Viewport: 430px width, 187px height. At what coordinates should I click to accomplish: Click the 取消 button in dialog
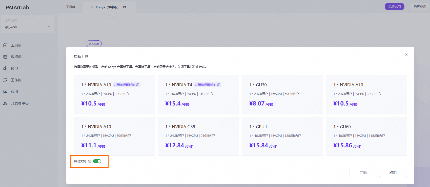point(393,173)
